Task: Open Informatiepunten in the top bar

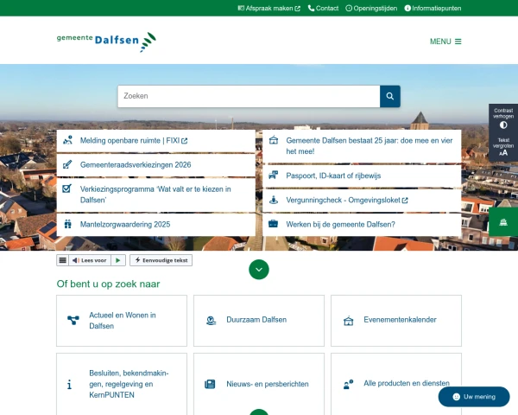Action: pyautogui.click(x=433, y=9)
